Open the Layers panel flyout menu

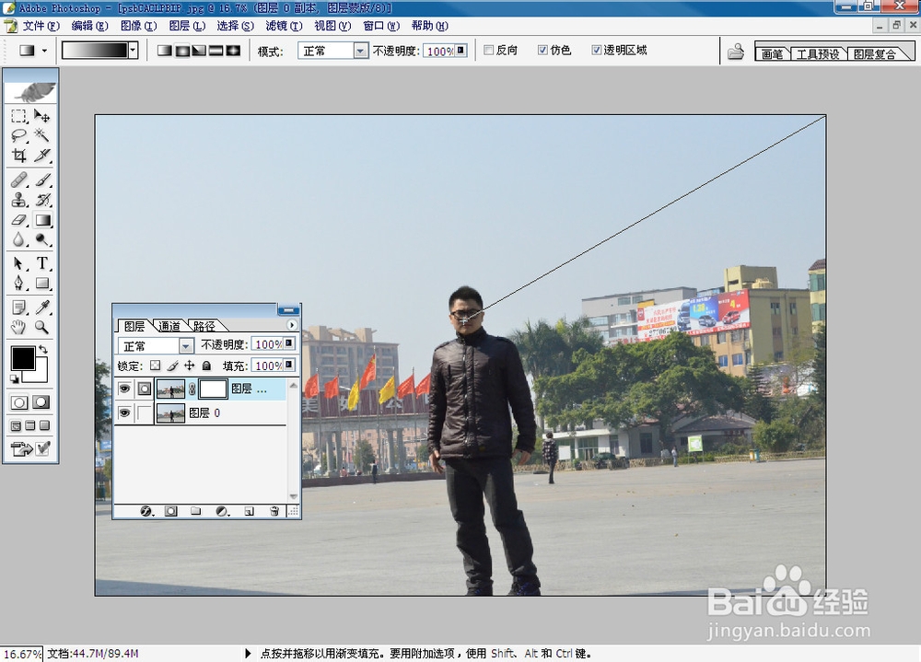pyautogui.click(x=292, y=325)
